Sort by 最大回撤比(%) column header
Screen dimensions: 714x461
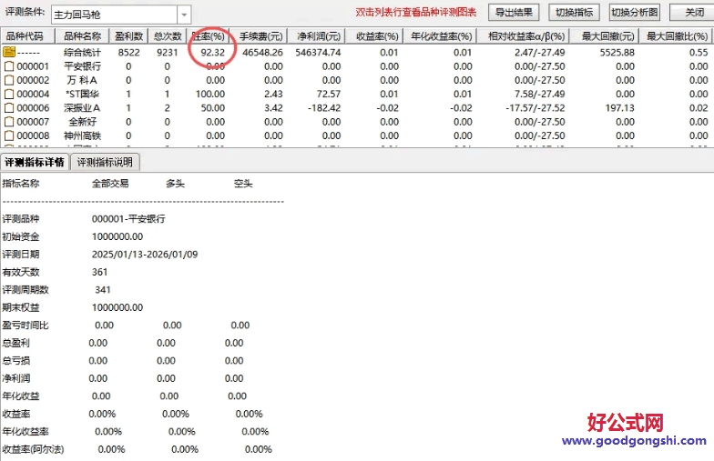coord(676,36)
